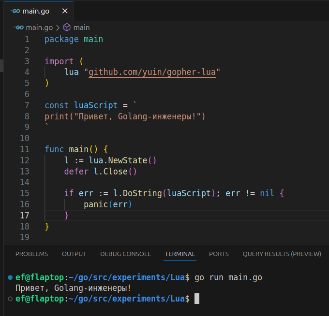Screen dimensions: 329x316
Task: Click the Go file icon in main.go tab
Action: (16, 11)
